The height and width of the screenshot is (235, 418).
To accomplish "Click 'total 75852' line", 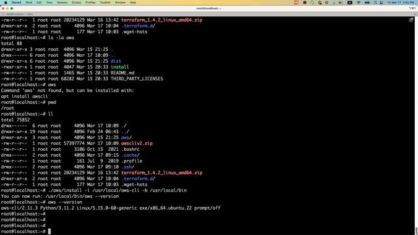I will 16,119.
